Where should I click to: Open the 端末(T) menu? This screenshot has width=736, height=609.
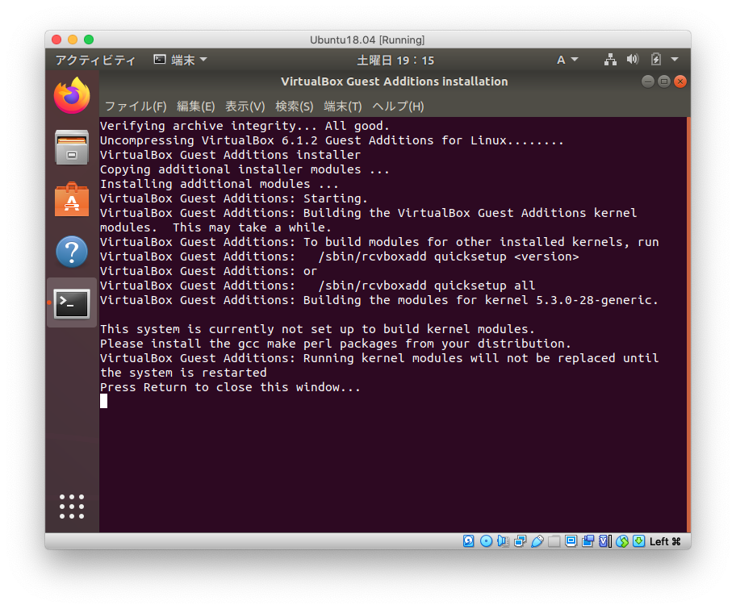pyautogui.click(x=343, y=106)
